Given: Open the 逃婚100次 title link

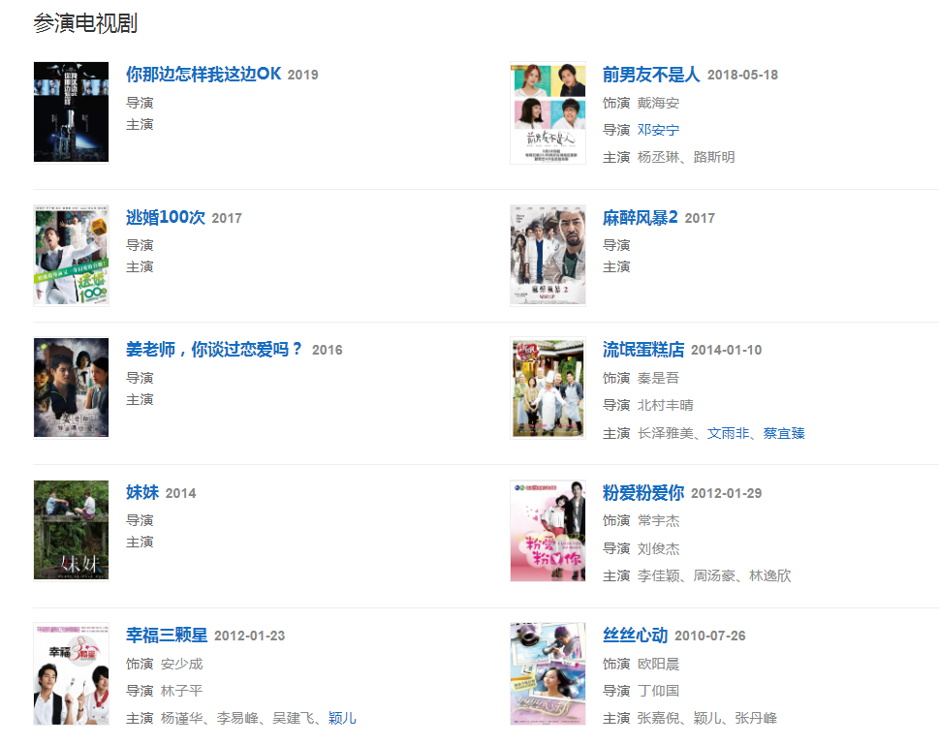Looking at the screenshot, I should point(166,217).
